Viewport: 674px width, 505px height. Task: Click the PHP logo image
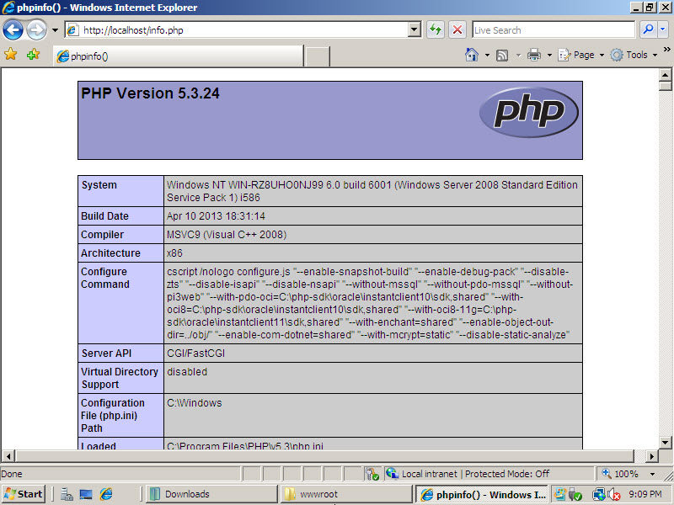529,113
